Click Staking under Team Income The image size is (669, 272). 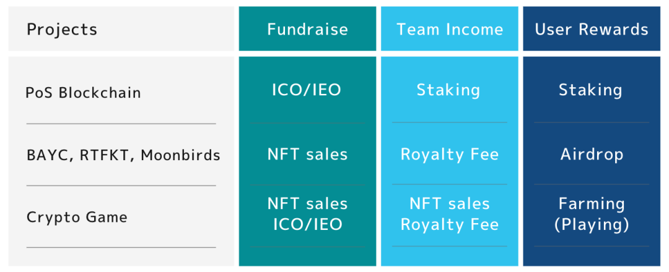[448, 90]
